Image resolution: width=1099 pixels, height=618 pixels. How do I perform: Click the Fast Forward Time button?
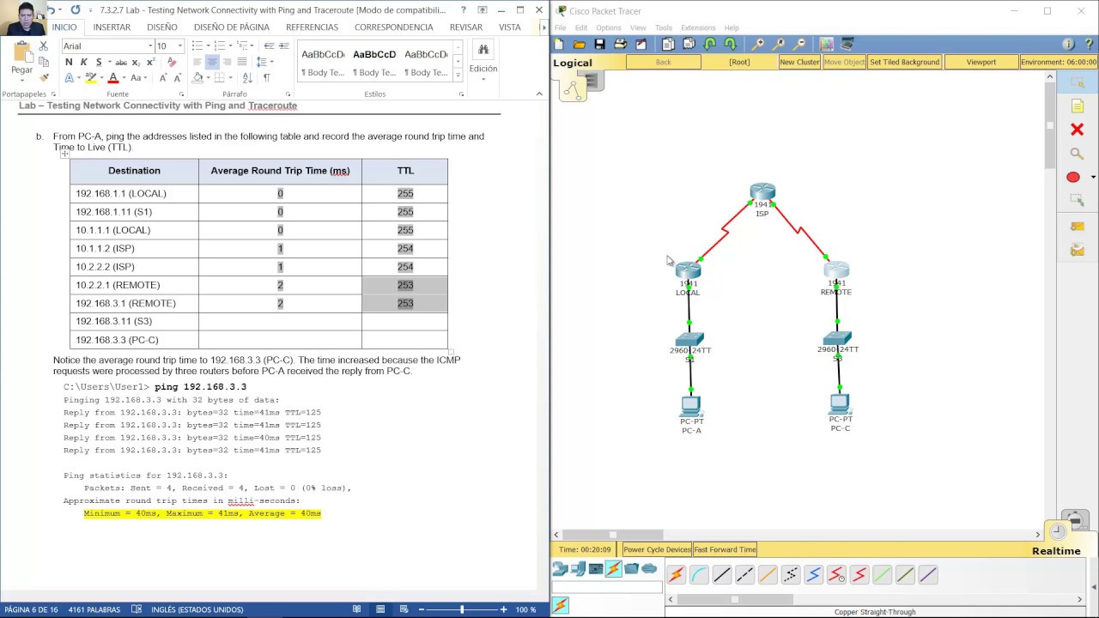tap(725, 549)
